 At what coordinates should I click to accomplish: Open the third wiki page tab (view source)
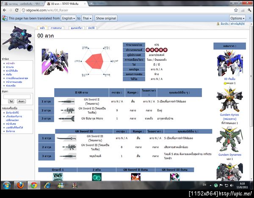tap(77, 28)
